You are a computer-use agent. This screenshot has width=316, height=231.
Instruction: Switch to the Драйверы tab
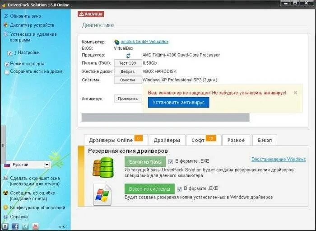pos(167,140)
